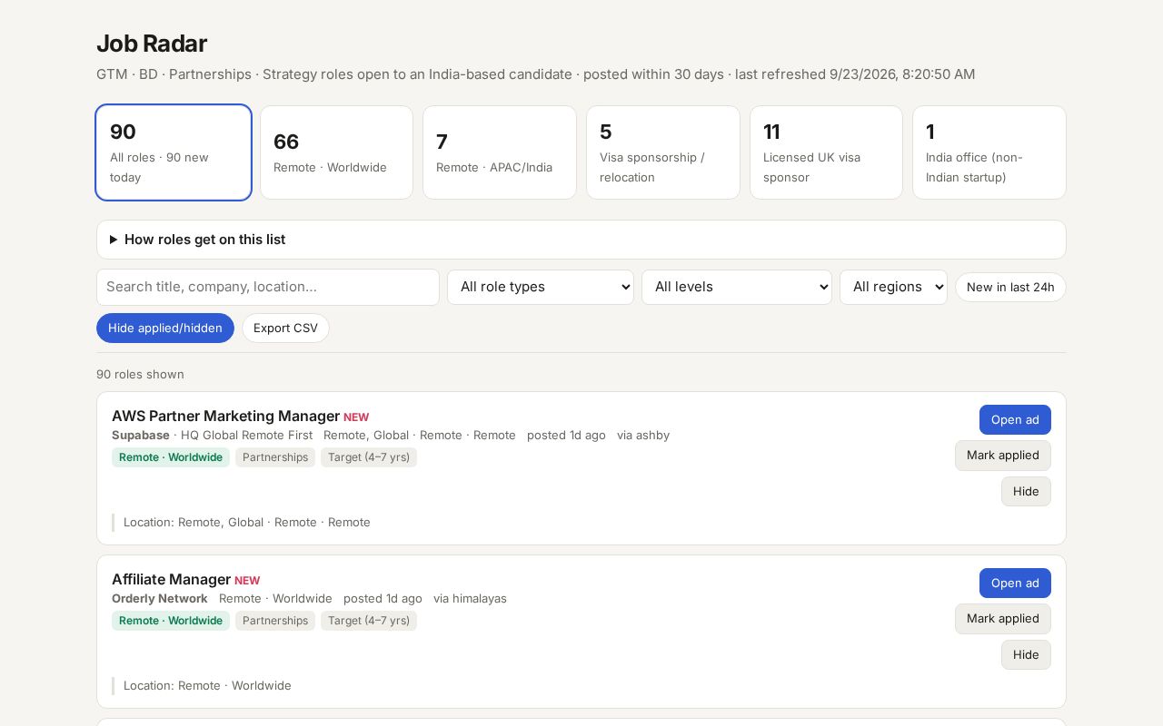This screenshot has width=1163, height=726.
Task: Click 'Location: Remote · Worldwide' note
Action: (207, 686)
